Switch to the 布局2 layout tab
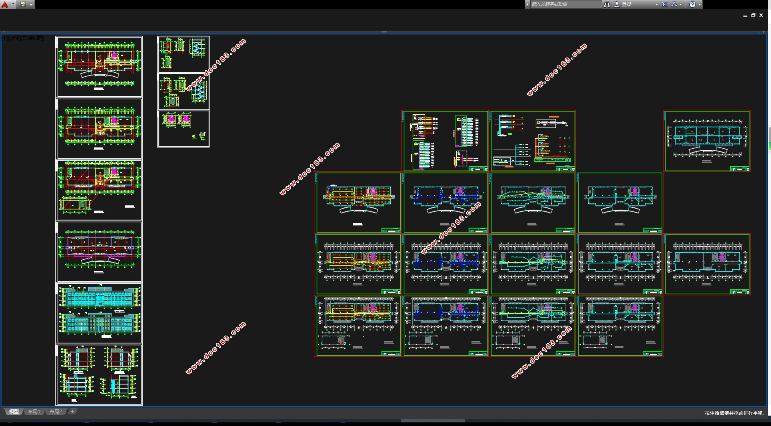Viewport: 771px width, 426px height. (56, 411)
